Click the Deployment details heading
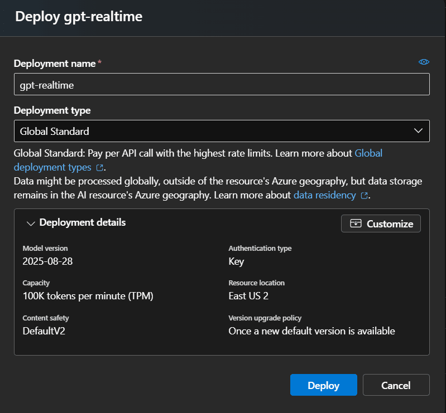The width and height of the screenshot is (446, 413). [83, 222]
